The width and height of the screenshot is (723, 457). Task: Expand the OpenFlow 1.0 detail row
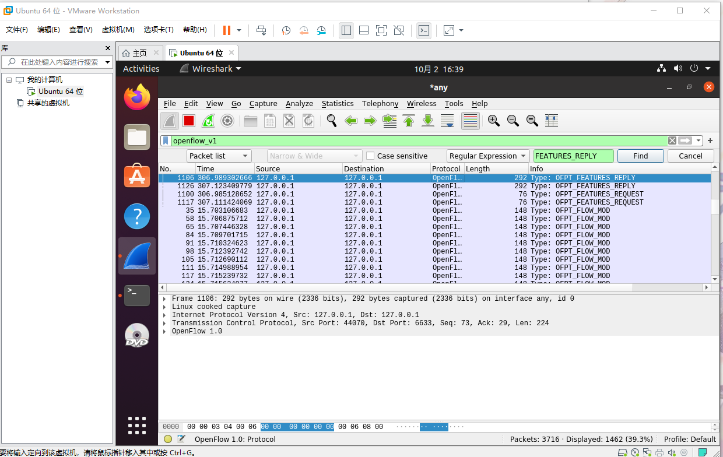(164, 331)
